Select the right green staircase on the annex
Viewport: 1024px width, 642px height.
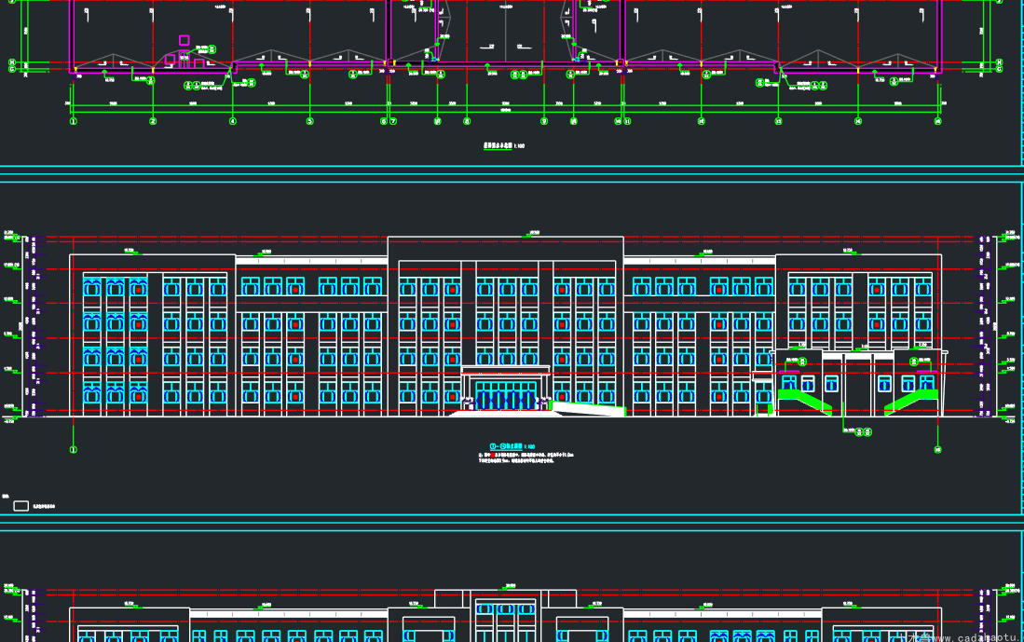tap(911, 401)
